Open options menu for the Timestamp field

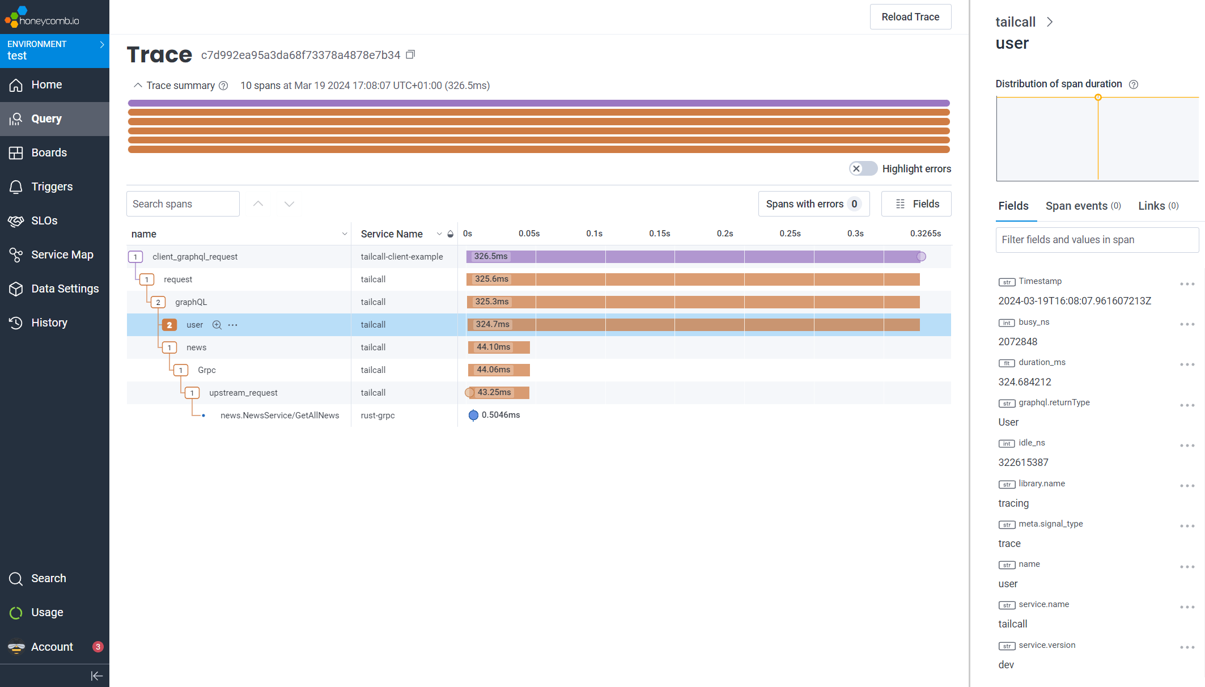coord(1187,284)
